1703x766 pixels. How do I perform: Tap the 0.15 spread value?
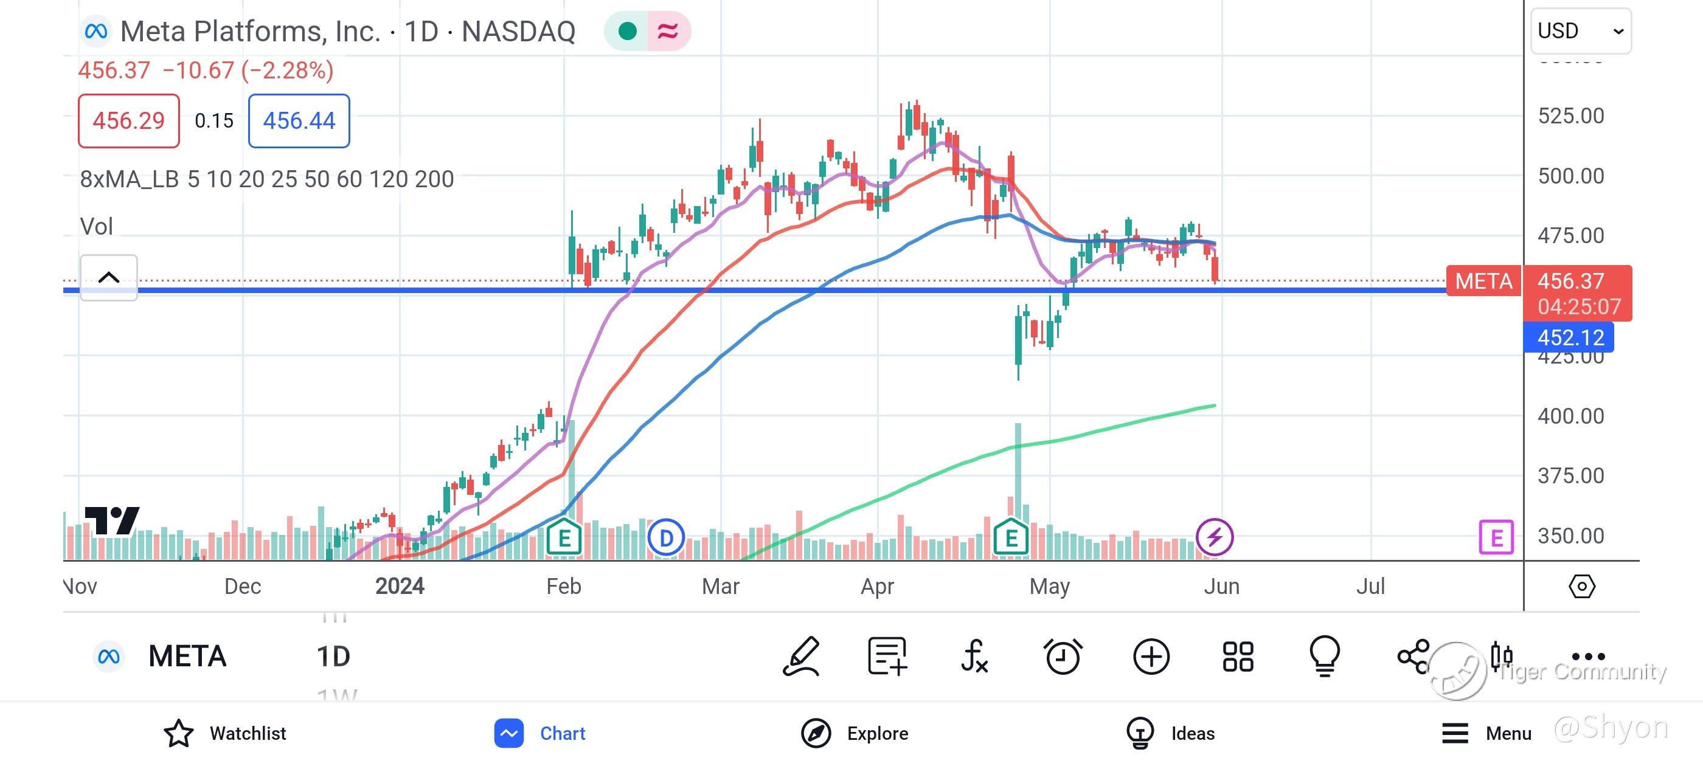point(214,121)
